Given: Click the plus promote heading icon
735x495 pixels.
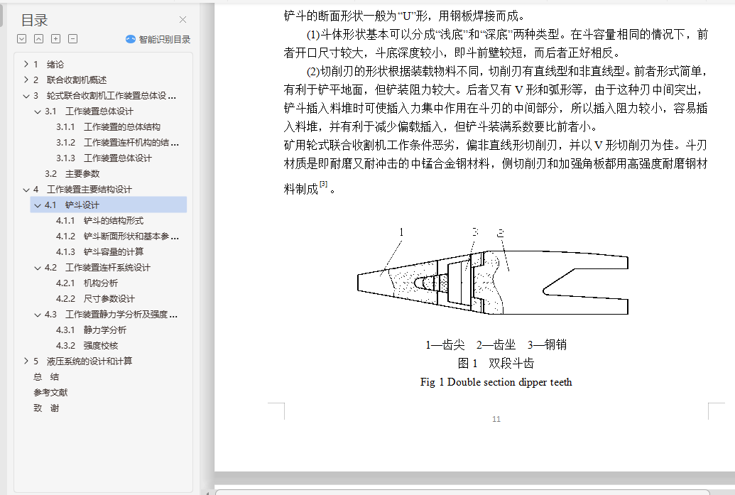Looking at the screenshot, I should coord(56,39).
